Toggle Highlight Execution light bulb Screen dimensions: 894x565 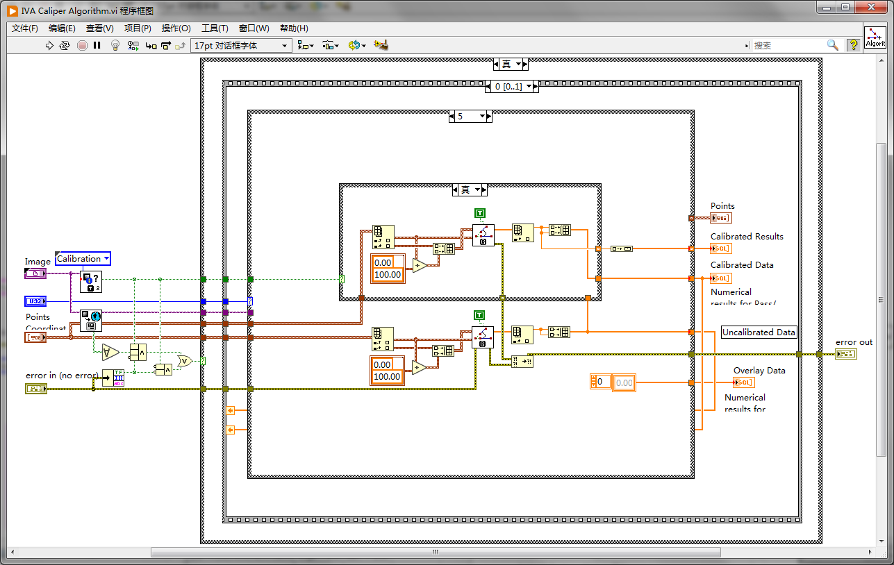pos(115,45)
